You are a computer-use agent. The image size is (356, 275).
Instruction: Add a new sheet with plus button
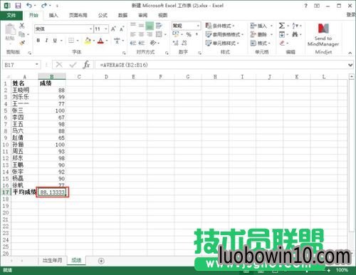101,261
